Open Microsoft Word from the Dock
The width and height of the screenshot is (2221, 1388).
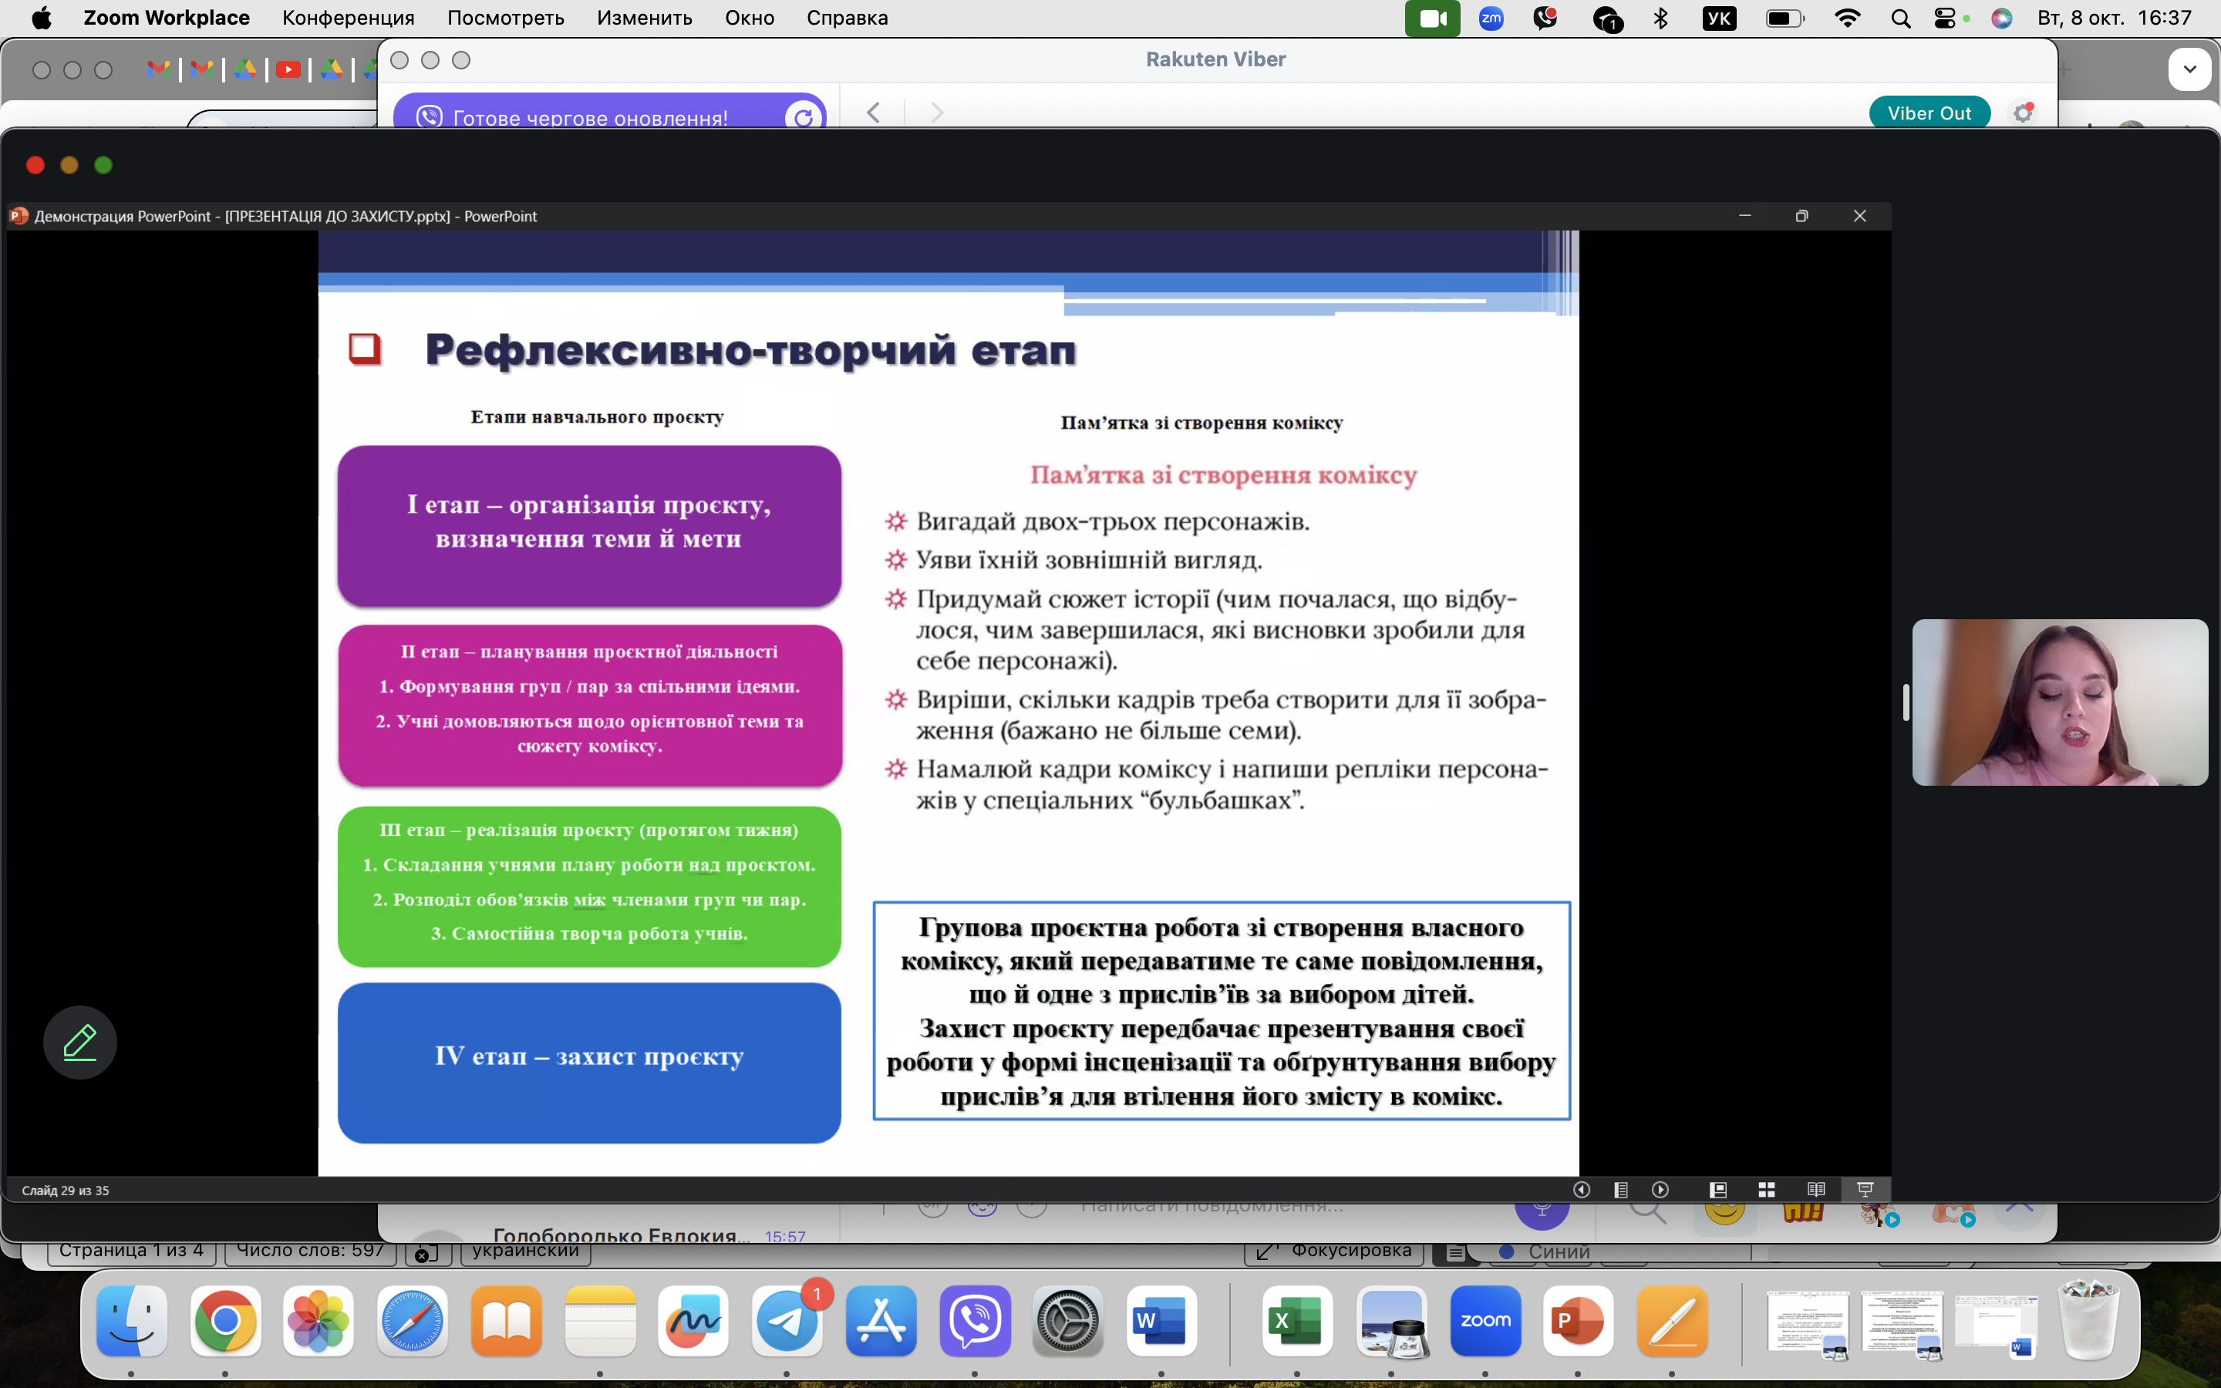coord(1161,1321)
